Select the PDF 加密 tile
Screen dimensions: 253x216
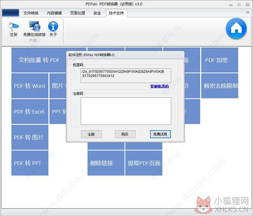click(x=220, y=60)
